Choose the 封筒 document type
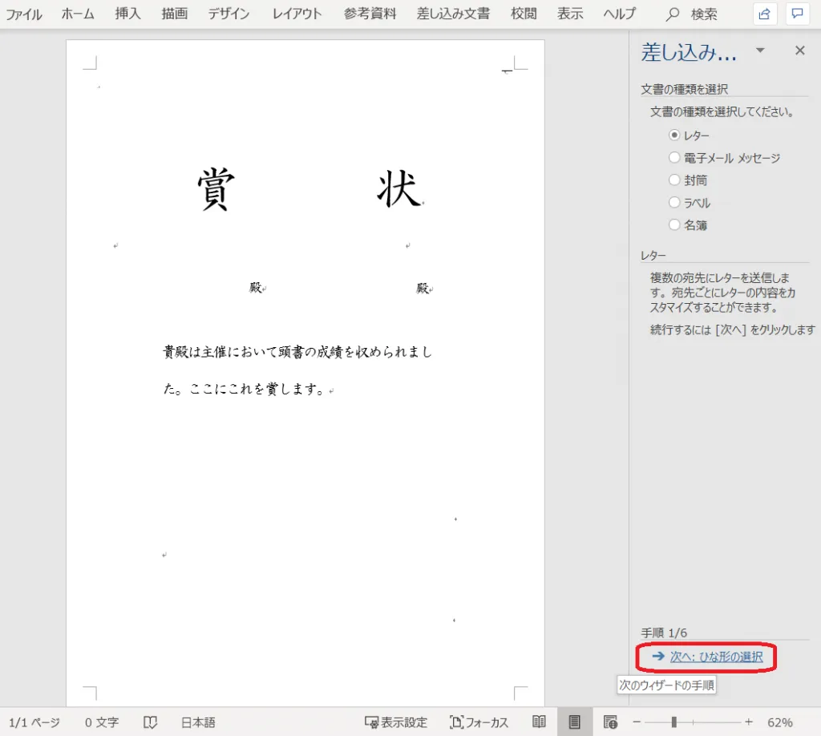 (x=675, y=180)
